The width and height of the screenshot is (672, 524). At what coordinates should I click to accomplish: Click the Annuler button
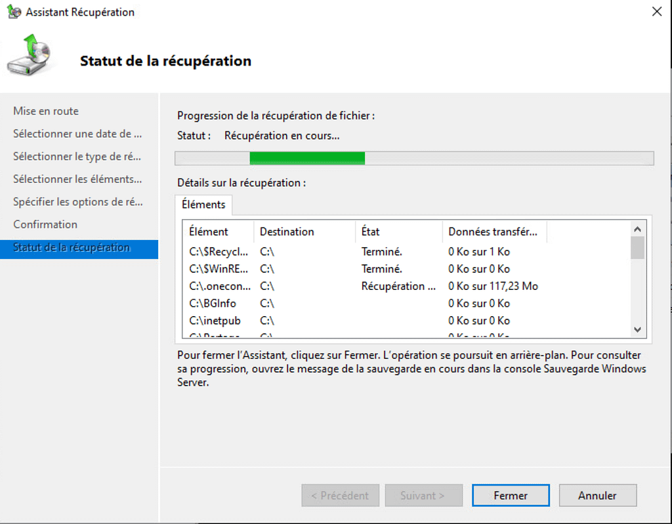pos(597,496)
